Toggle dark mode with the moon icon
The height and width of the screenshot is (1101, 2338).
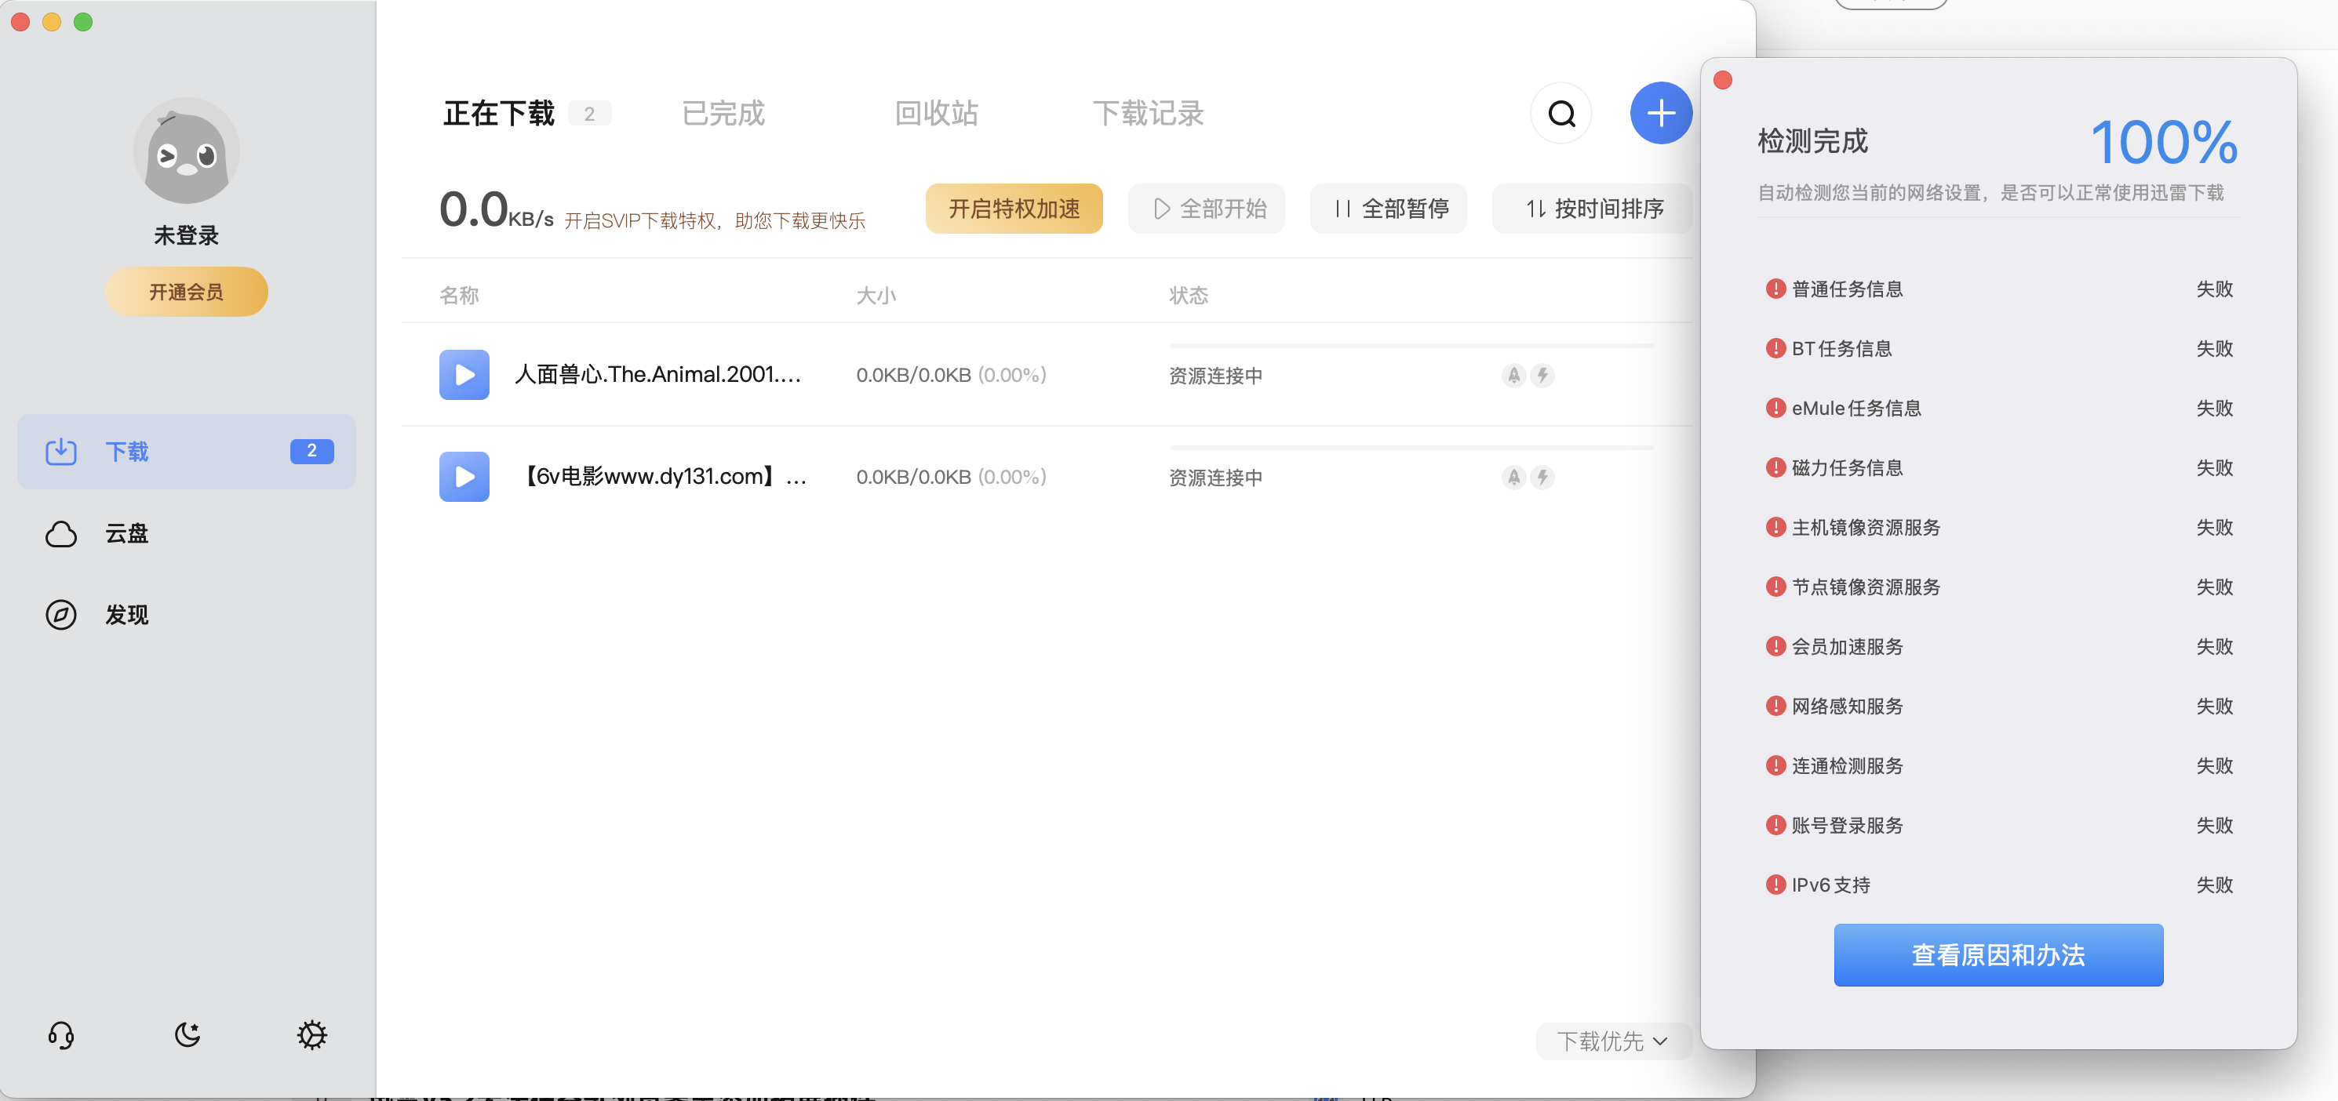click(x=187, y=1035)
